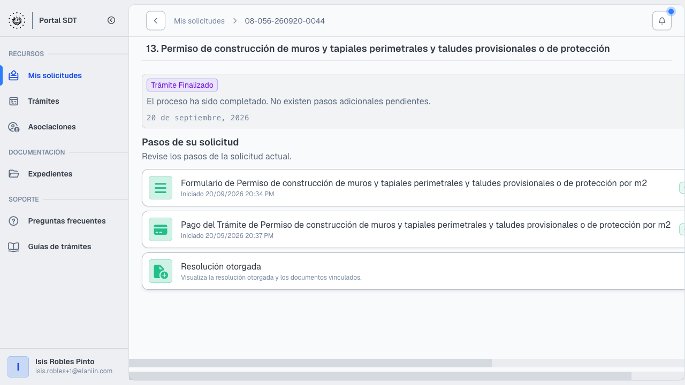Collapse the sidebar using the arrow icon
This screenshot has width=685, height=385.
[x=111, y=20]
